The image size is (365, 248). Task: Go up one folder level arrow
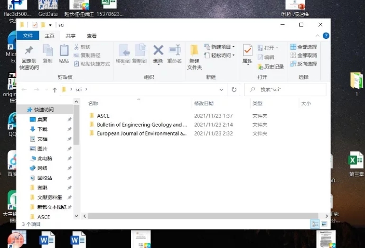[55, 90]
